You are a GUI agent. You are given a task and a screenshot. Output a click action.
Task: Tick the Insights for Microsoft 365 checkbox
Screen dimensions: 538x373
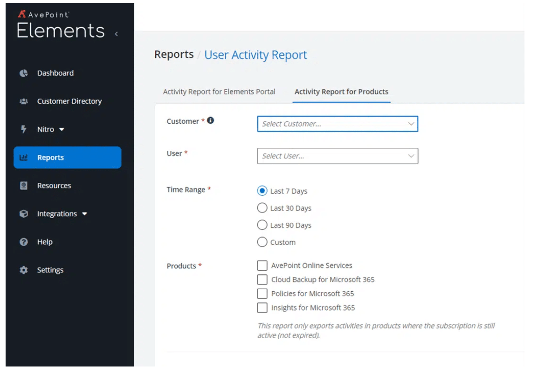point(262,307)
